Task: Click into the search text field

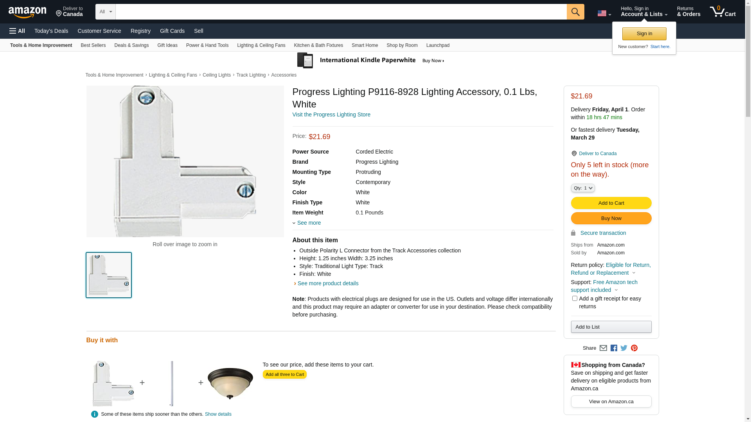Action: click(x=341, y=12)
